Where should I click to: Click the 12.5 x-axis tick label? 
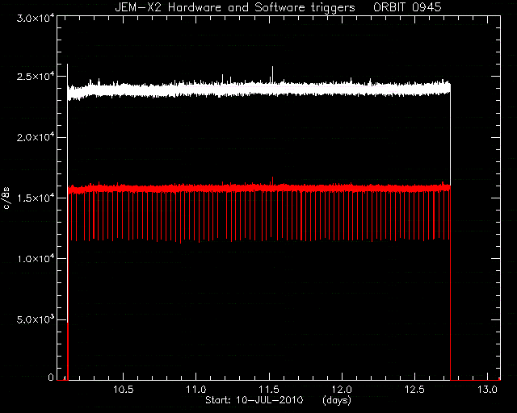pos(414,390)
